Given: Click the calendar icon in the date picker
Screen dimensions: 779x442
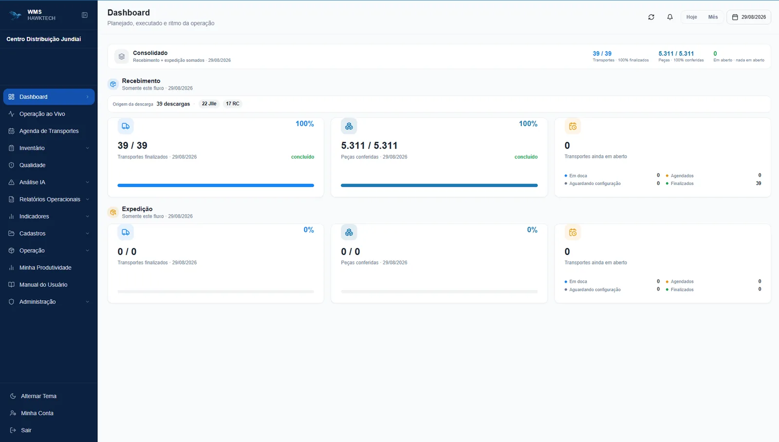Looking at the screenshot, I should [x=735, y=17].
